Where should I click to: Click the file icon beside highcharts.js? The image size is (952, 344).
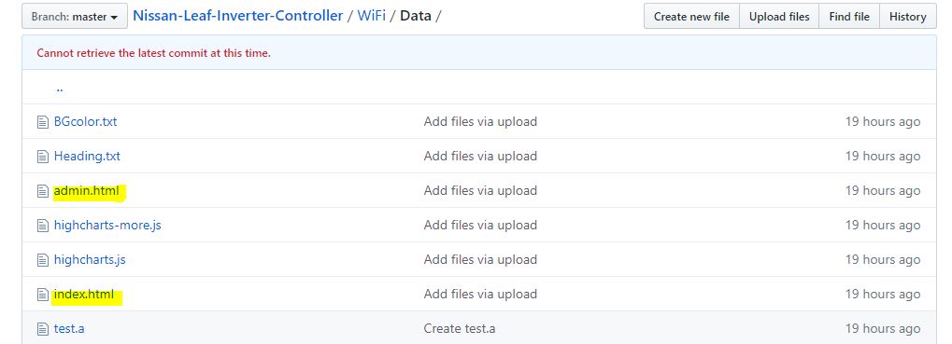(x=42, y=260)
